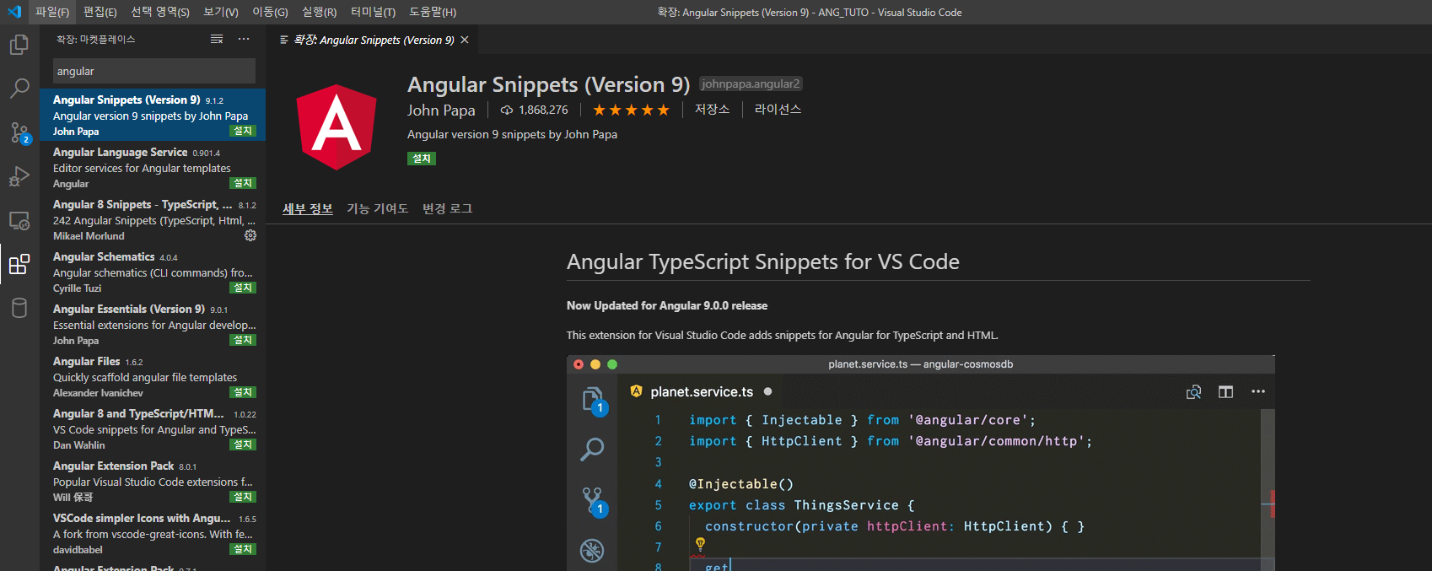Open the 도움말(H) menu

[x=433, y=12]
